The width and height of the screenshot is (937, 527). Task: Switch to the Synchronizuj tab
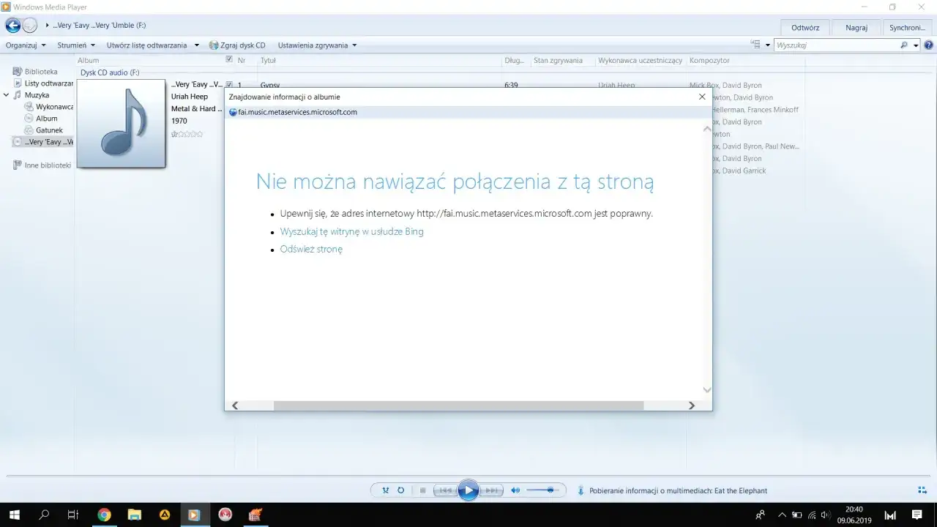click(x=906, y=27)
